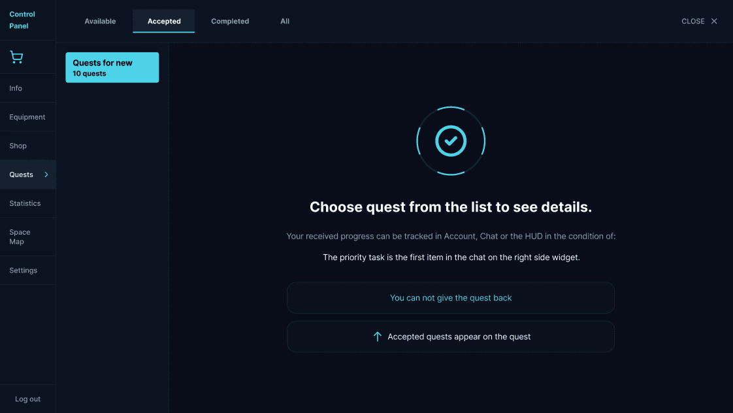Open the Shop menu item
The height and width of the screenshot is (413, 733).
[27, 146]
